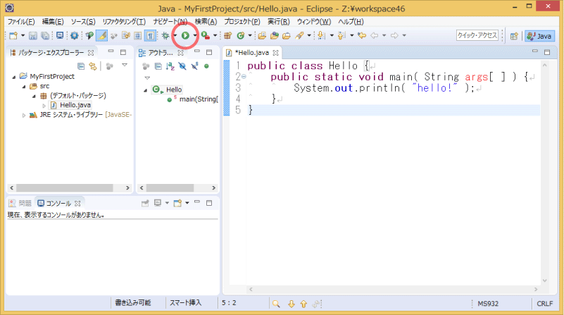
Task: Click the blue gear toolbar icon
Action: [75, 35]
